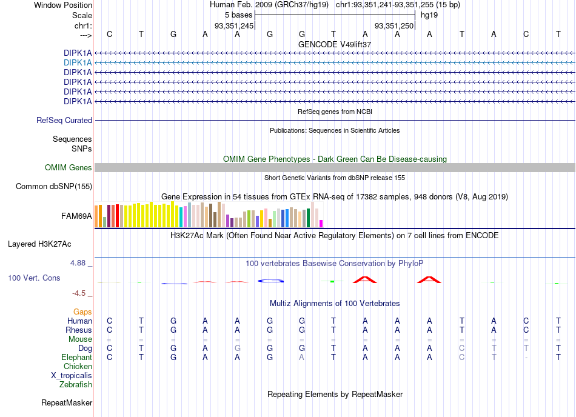
Task: Click the first red A PhyloP logo
Action: pos(365,279)
